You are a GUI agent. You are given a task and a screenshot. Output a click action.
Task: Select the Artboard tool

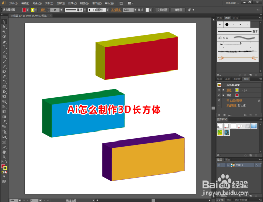point(4,142)
